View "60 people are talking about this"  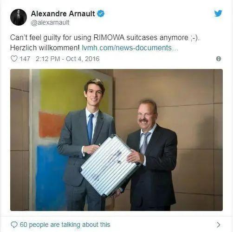point(65,225)
